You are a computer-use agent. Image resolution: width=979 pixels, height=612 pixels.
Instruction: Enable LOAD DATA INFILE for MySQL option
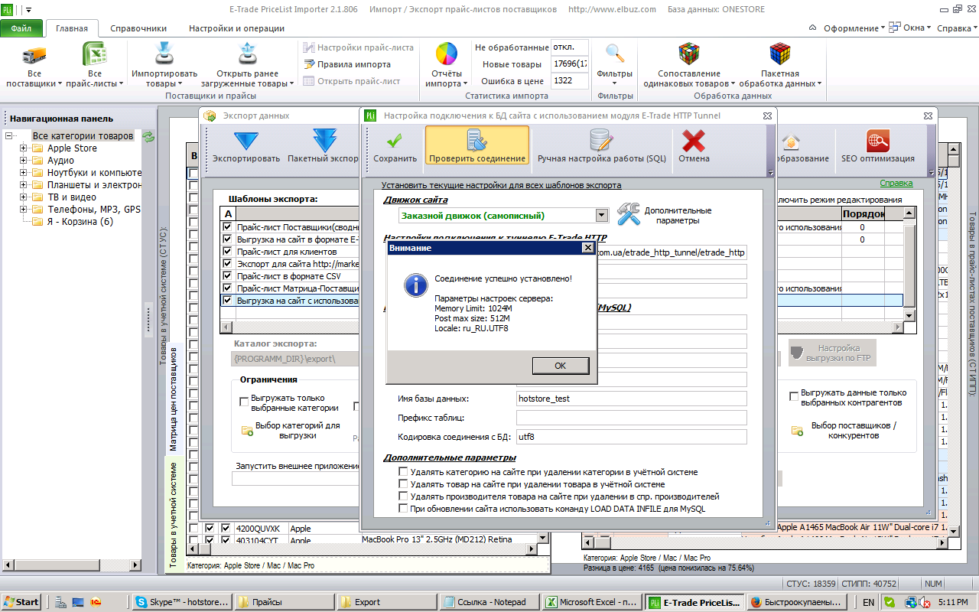[403, 509]
